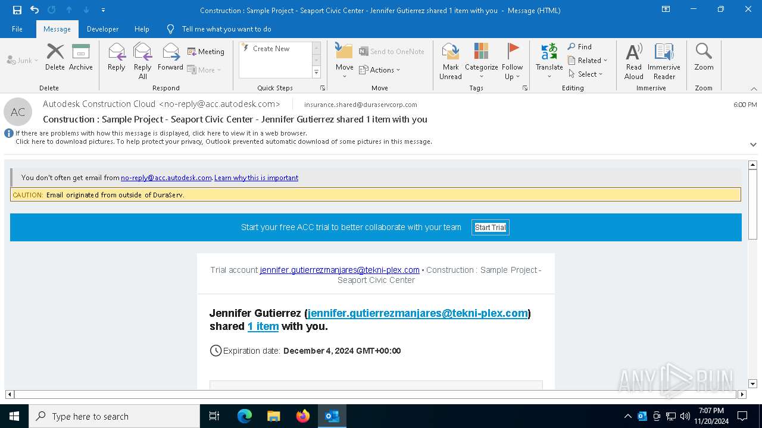Screen dimensions: 762x428
Task: Open Categorize color options
Action: click(481, 61)
